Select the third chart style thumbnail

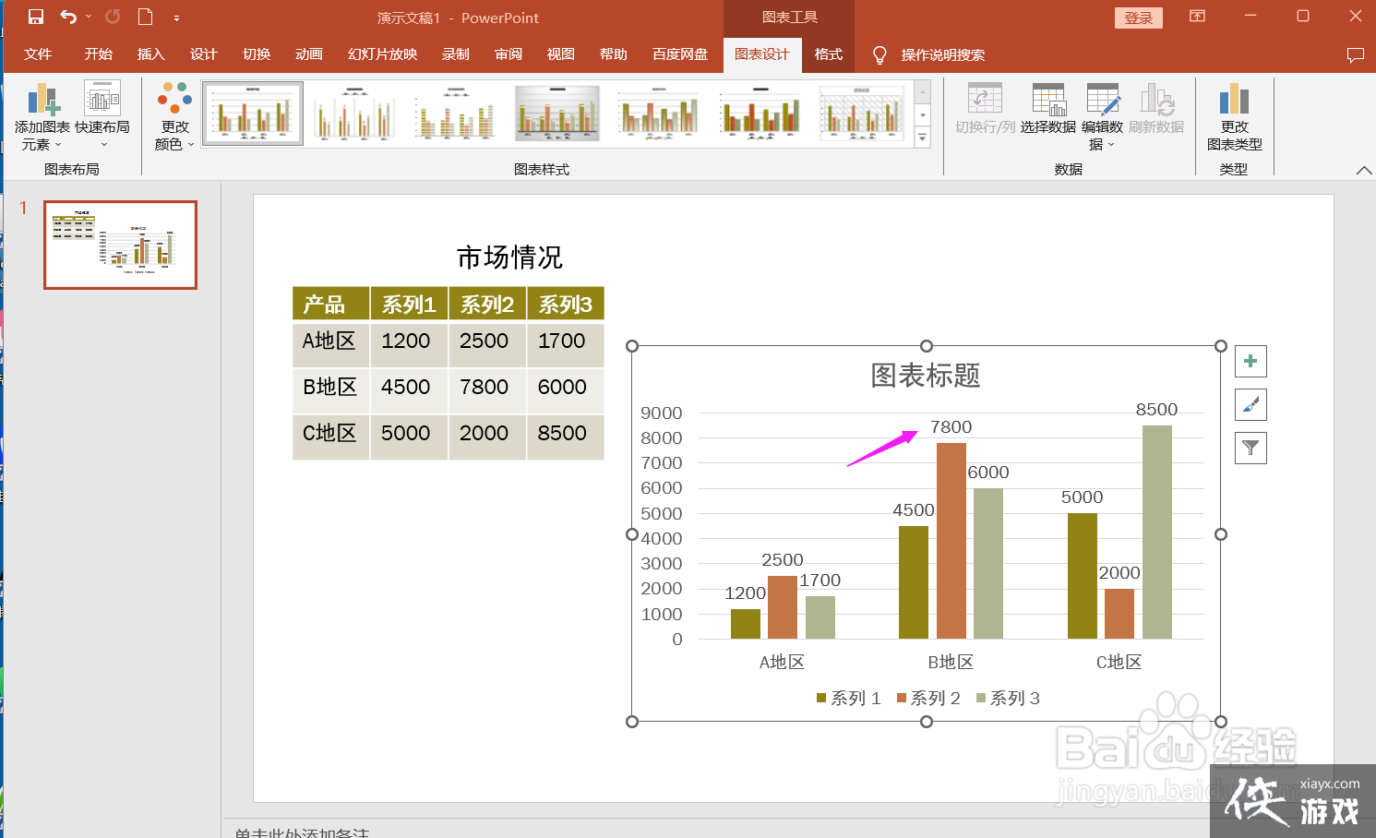pos(456,113)
